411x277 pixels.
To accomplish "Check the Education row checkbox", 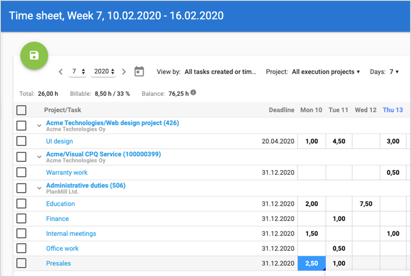I will (x=21, y=204).
